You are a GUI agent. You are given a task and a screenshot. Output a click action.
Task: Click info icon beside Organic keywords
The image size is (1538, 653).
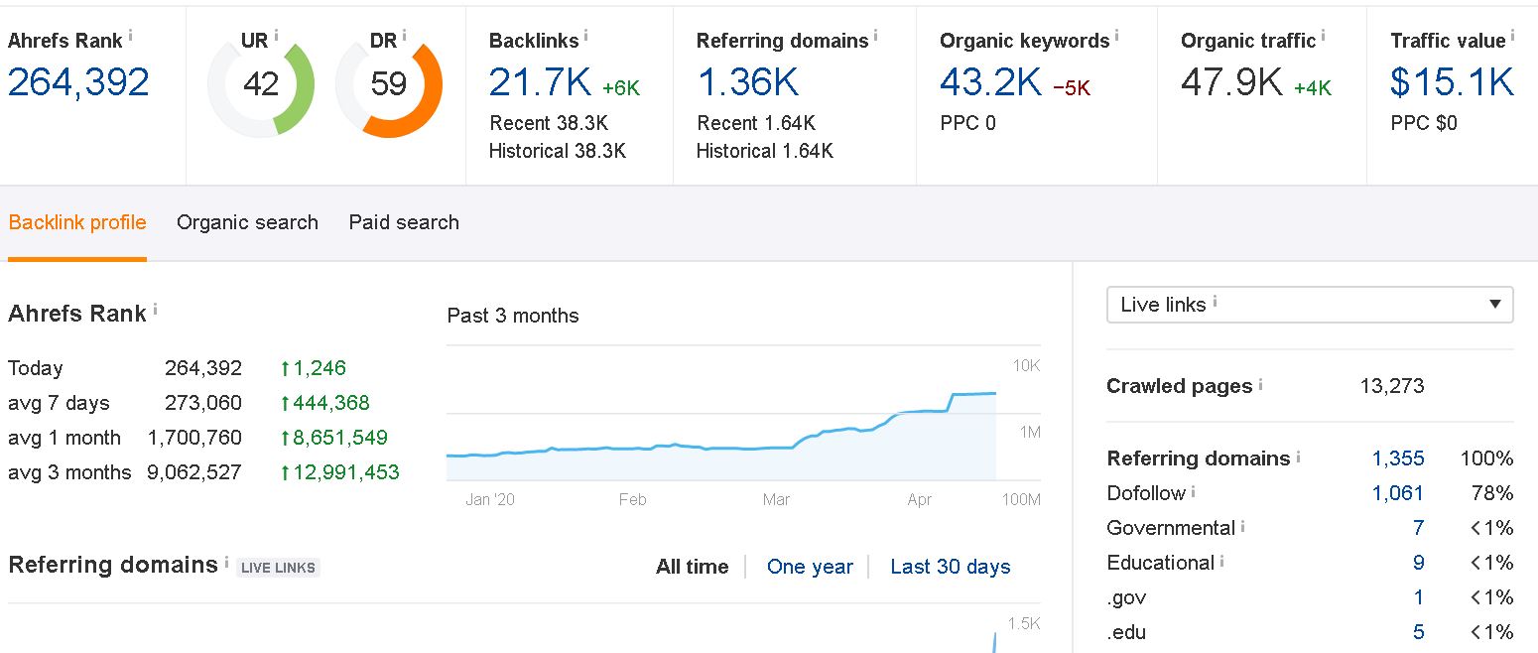pos(1116,36)
